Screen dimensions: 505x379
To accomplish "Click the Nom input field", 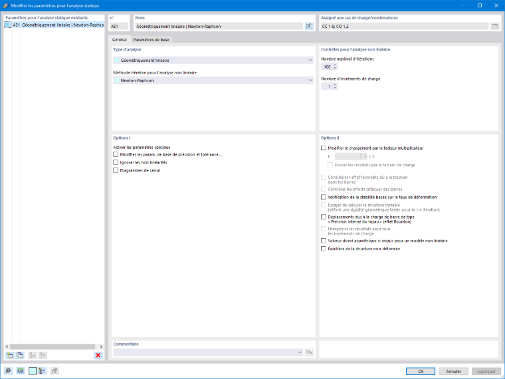I will pyautogui.click(x=219, y=26).
